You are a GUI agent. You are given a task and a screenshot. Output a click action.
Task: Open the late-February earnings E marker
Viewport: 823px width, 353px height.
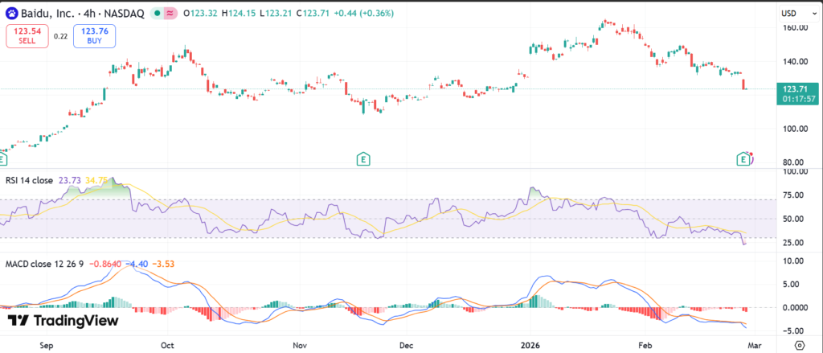tap(743, 160)
